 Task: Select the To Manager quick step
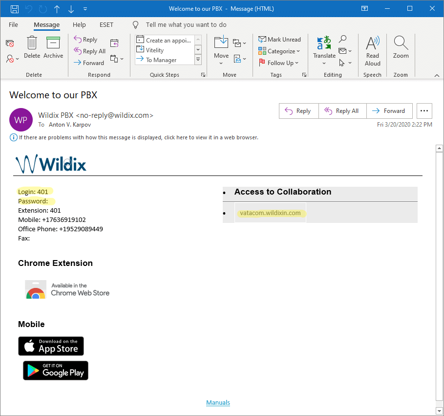[x=164, y=60]
